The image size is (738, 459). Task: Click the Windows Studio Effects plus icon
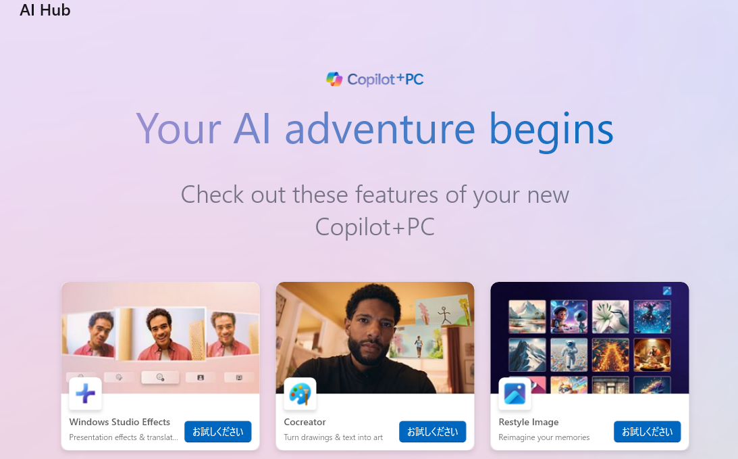coord(85,393)
